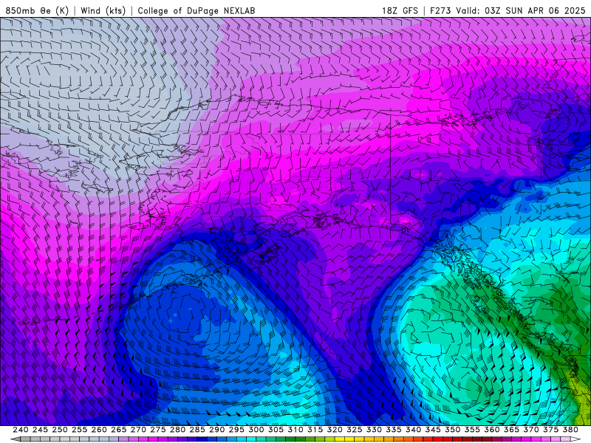Image resolution: width=591 pixels, height=443 pixels.
Task: Click the '850mb θe (K)' title text
Action: 37,10
